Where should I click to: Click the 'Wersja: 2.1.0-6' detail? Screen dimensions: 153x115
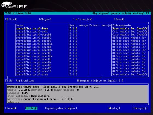pyautogui.click(x=18, y=90)
